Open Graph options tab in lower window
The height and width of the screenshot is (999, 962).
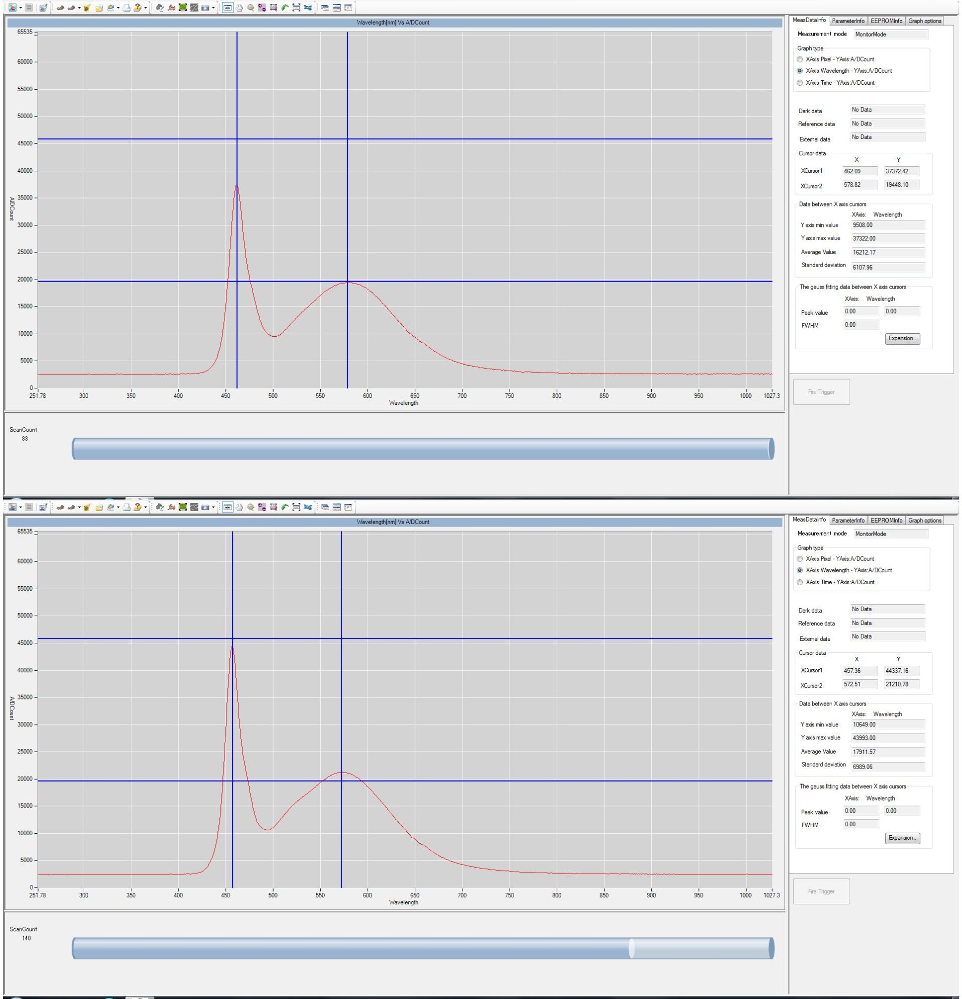pyautogui.click(x=924, y=521)
